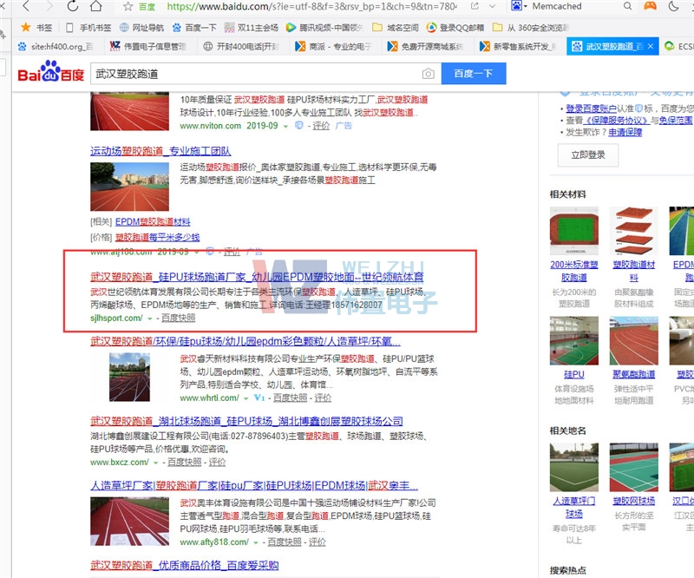Expand dropdown arrow next to sjlhsport.com
The image size is (694, 578).
148,319
